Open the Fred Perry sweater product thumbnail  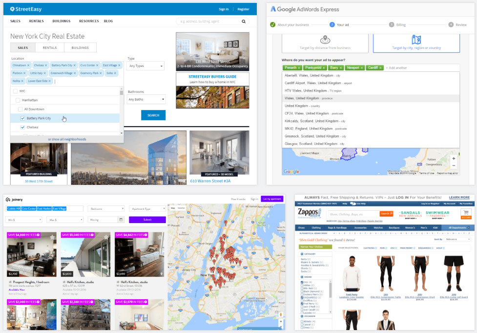click(352, 274)
